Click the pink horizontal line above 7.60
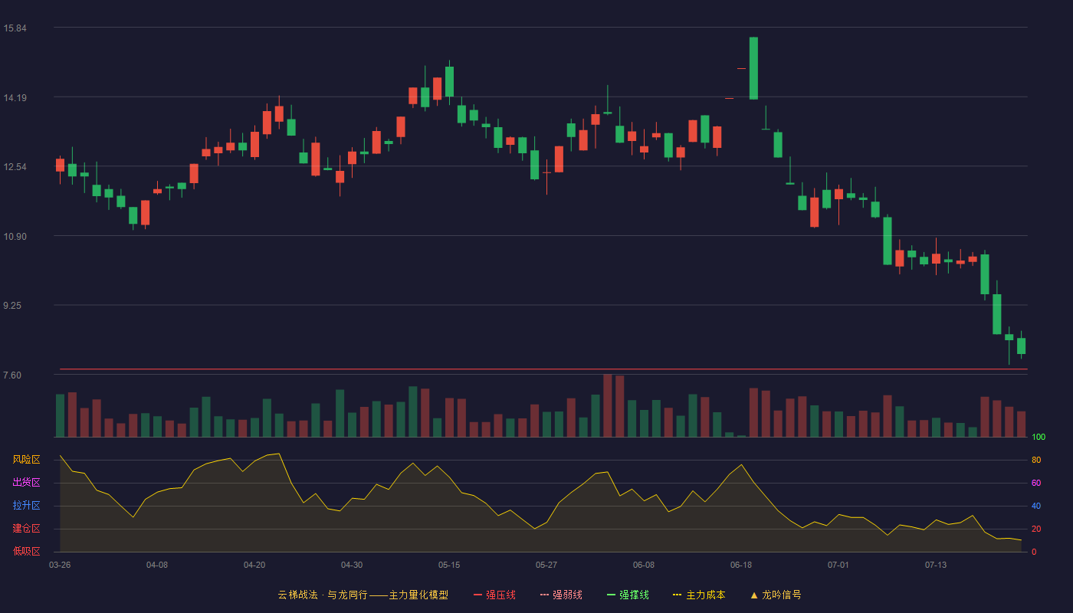Screen dimensions: 1073x613 coord(543,369)
